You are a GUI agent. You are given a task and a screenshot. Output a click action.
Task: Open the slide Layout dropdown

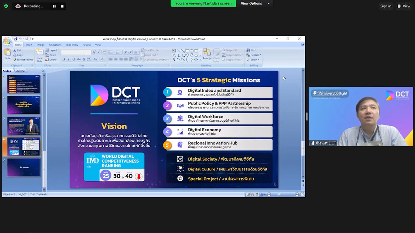pyautogui.click(x=52, y=50)
